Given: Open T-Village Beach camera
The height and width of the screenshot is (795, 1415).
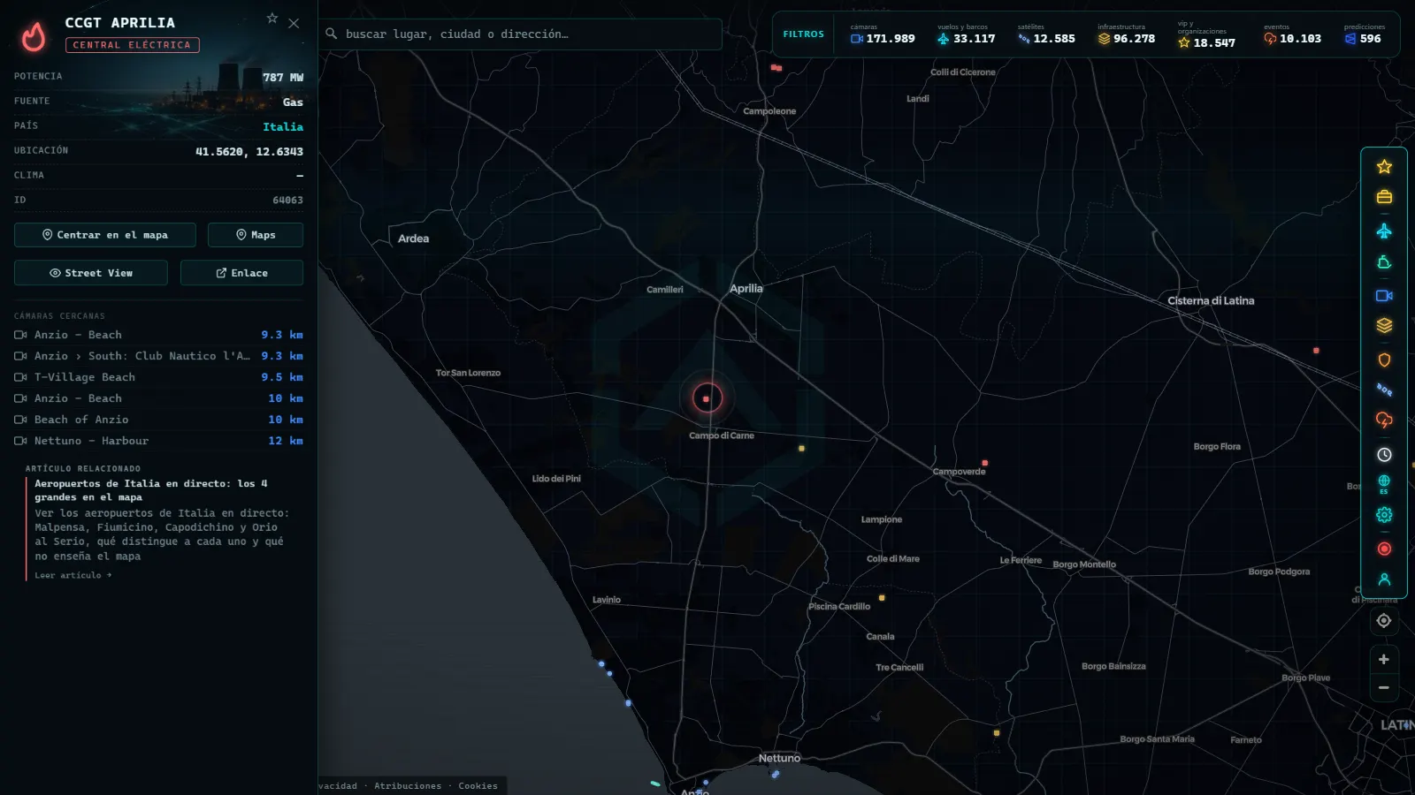Looking at the screenshot, I should click(158, 377).
